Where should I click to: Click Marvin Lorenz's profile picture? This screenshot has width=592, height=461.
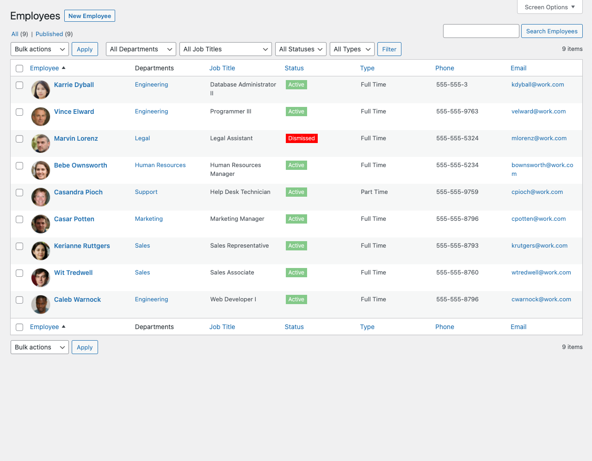pos(41,143)
